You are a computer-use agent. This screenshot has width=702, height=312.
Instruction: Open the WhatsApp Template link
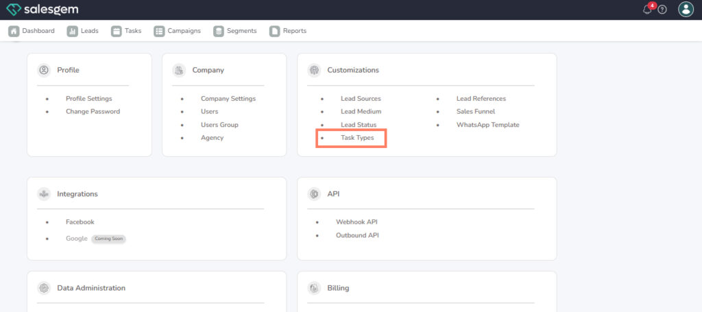pos(487,125)
